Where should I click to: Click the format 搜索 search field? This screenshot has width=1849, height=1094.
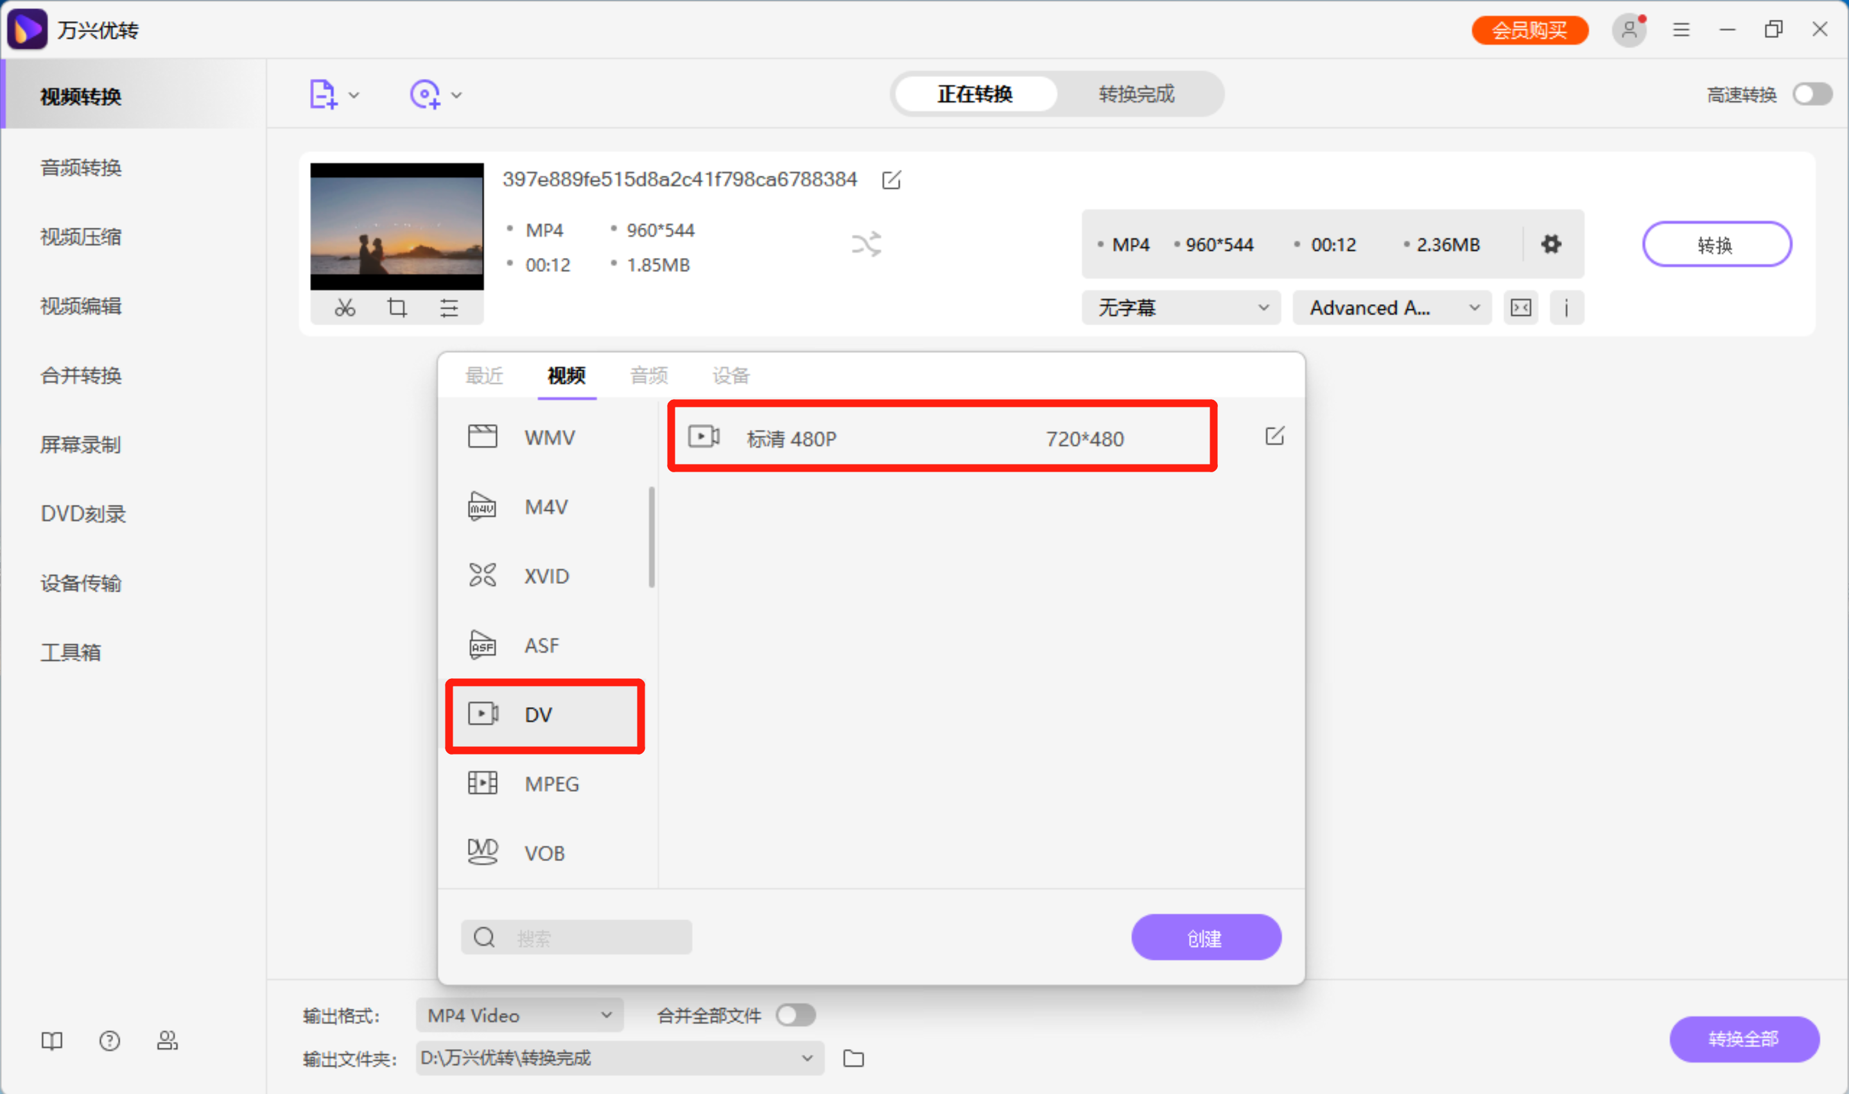tap(590, 937)
